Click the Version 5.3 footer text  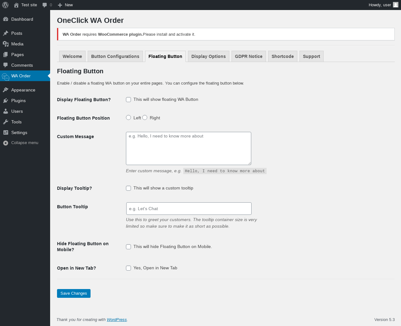click(384, 319)
